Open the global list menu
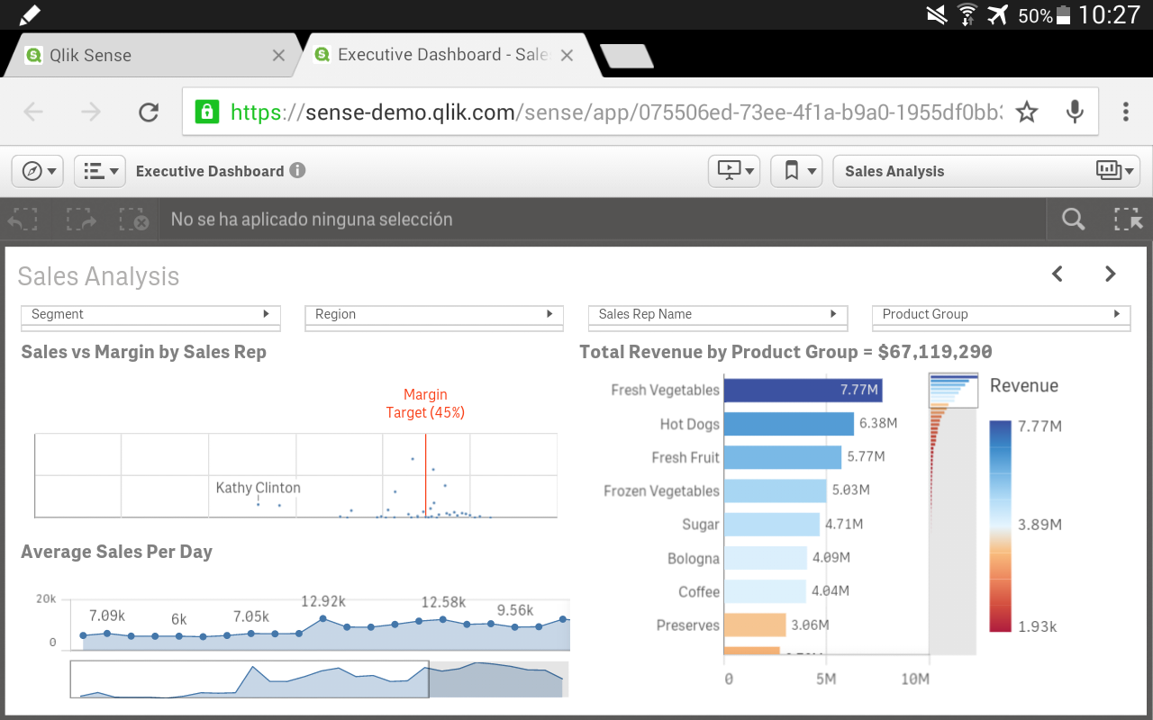The height and width of the screenshot is (720, 1153). click(99, 171)
